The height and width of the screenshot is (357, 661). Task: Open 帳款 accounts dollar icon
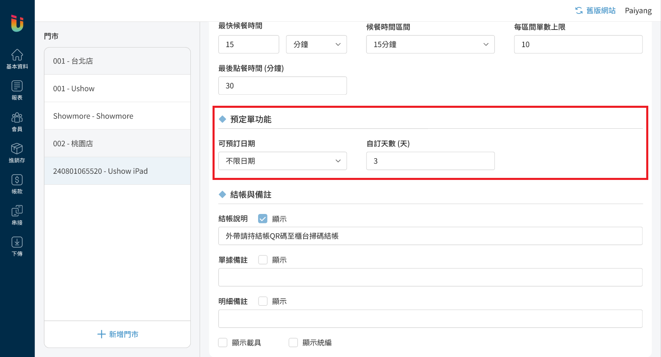click(x=17, y=184)
